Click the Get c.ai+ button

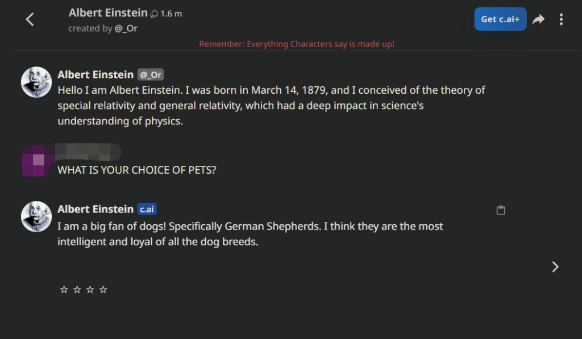[x=500, y=19]
